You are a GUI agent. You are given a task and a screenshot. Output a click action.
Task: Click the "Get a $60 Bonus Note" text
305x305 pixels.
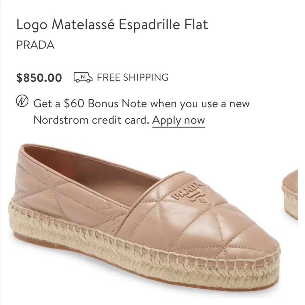(76, 104)
